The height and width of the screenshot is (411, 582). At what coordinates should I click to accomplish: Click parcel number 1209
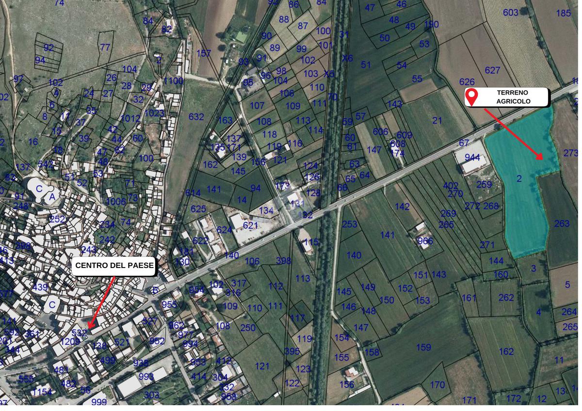(70, 342)
